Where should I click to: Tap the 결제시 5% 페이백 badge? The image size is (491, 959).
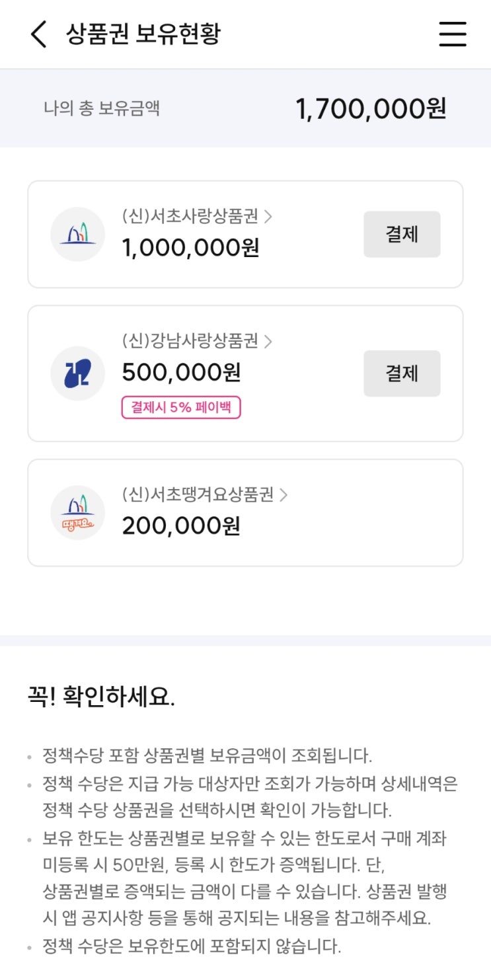pos(181,408)
